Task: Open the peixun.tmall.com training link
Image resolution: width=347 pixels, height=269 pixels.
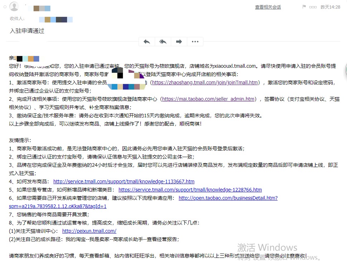Action: [x=89, y=231]
